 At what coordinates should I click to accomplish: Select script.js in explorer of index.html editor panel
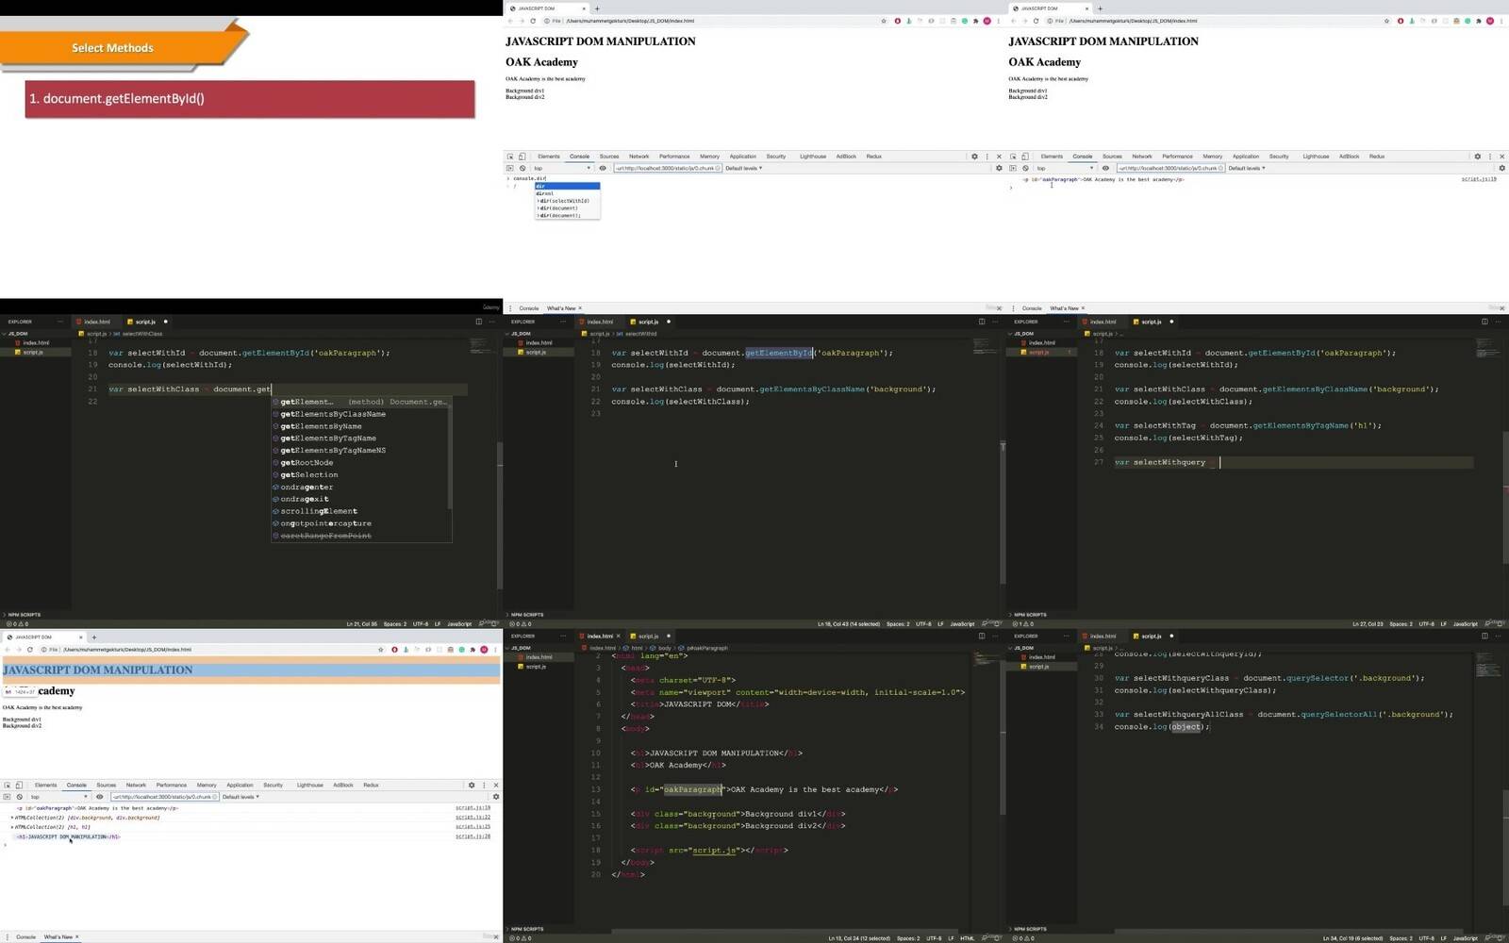[x=536, y=667]
